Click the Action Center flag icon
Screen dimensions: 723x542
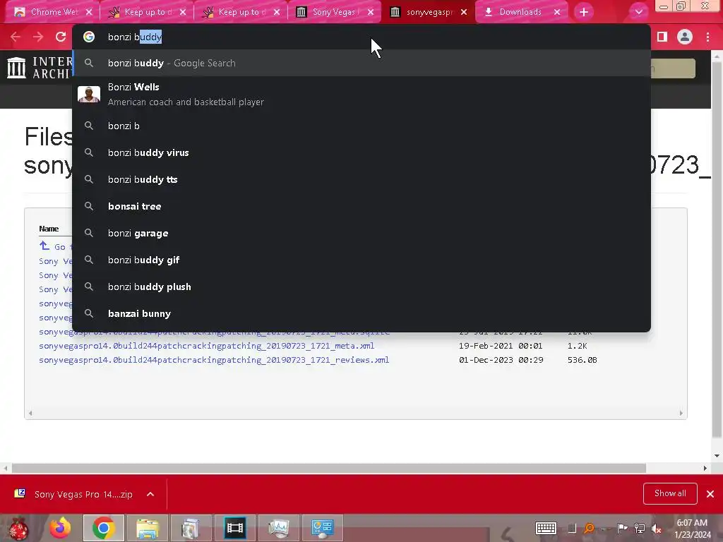622,529
